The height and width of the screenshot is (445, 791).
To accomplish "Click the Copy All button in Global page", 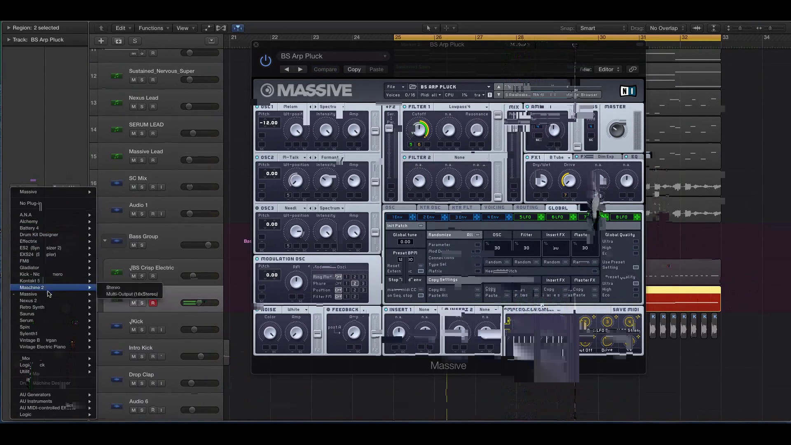I will 437,290.
